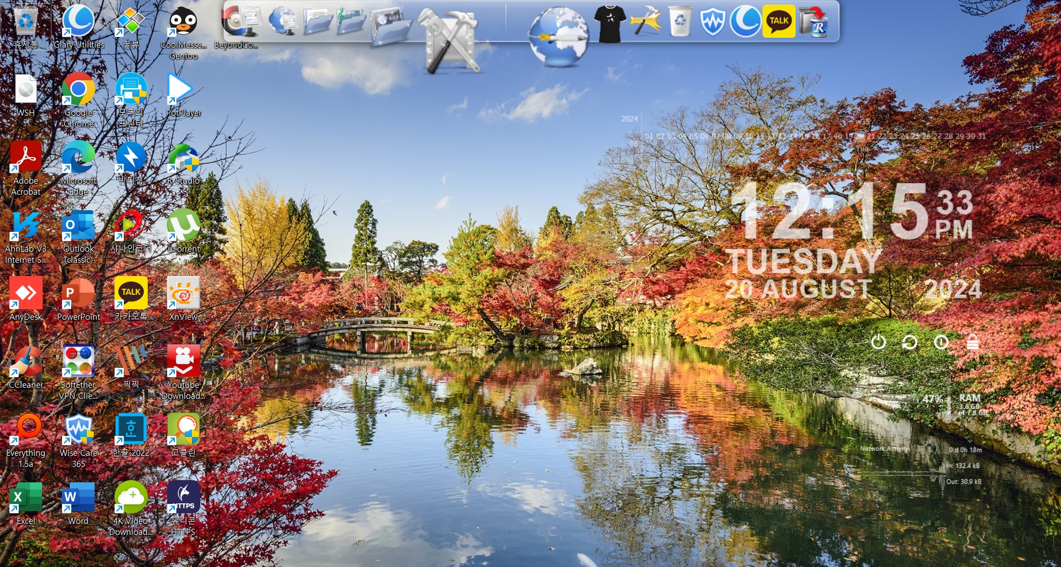The height and width of the screenshot is (567, 1061).
Task: Click the TUESDAY weekday text on widget
Action: click(x=804, y=261)
